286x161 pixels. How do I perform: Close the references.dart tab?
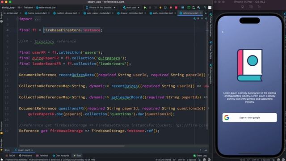(x=201, y=13)
